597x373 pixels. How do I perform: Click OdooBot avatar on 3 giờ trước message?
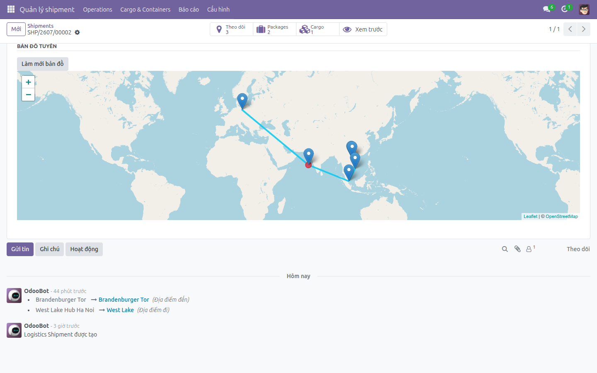click(x=14, y=330)
